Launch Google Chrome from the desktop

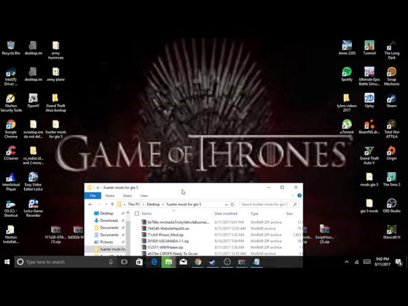coord(11,129)
